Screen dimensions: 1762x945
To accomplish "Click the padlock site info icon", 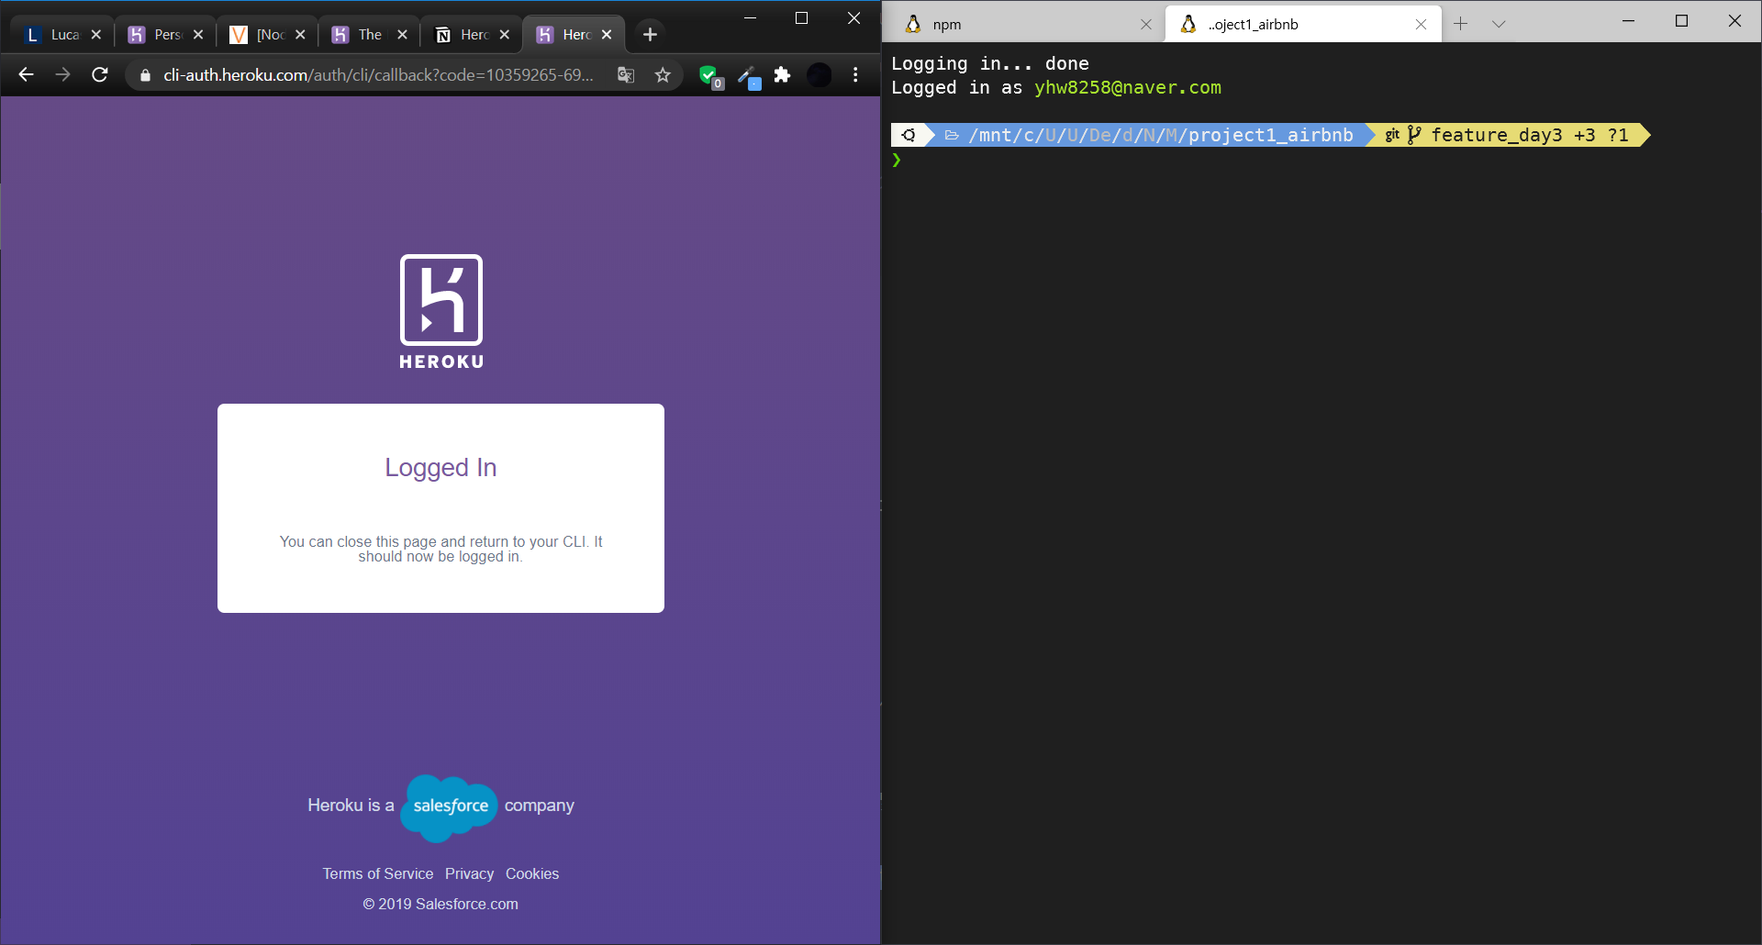I will pos(145,75).
